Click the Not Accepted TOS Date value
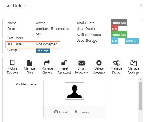146x122 pixels. coord(47,44)
